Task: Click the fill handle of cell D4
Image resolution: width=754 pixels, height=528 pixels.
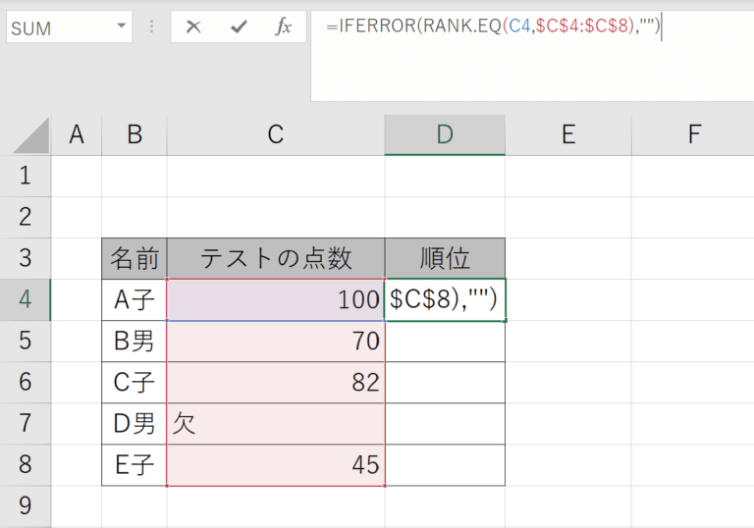Action: click(x=506, y=320)
